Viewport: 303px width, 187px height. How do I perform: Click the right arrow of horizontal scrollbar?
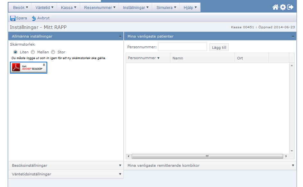point(286,156)
